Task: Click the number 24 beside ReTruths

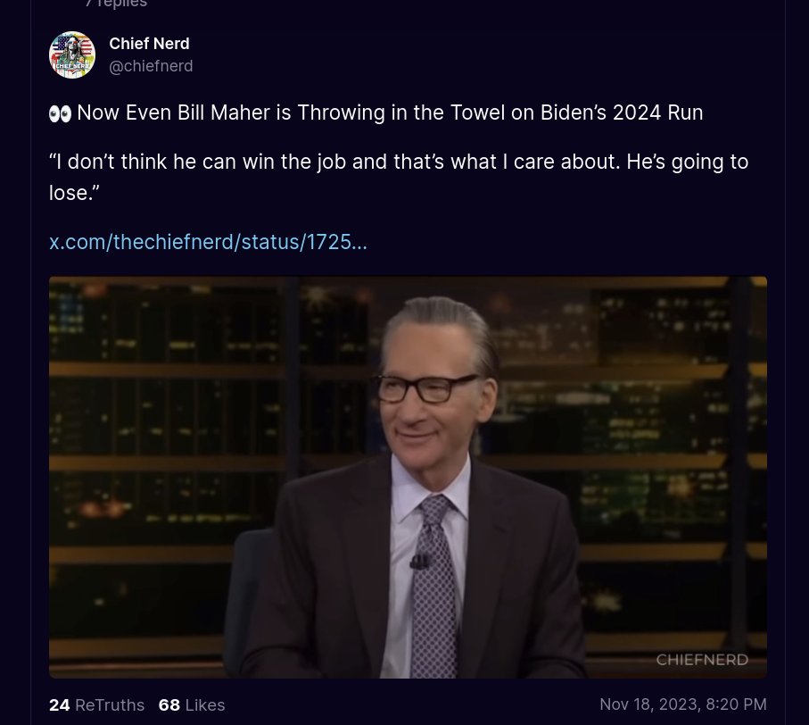Action: pyautogui.click(x=60, y=704)
